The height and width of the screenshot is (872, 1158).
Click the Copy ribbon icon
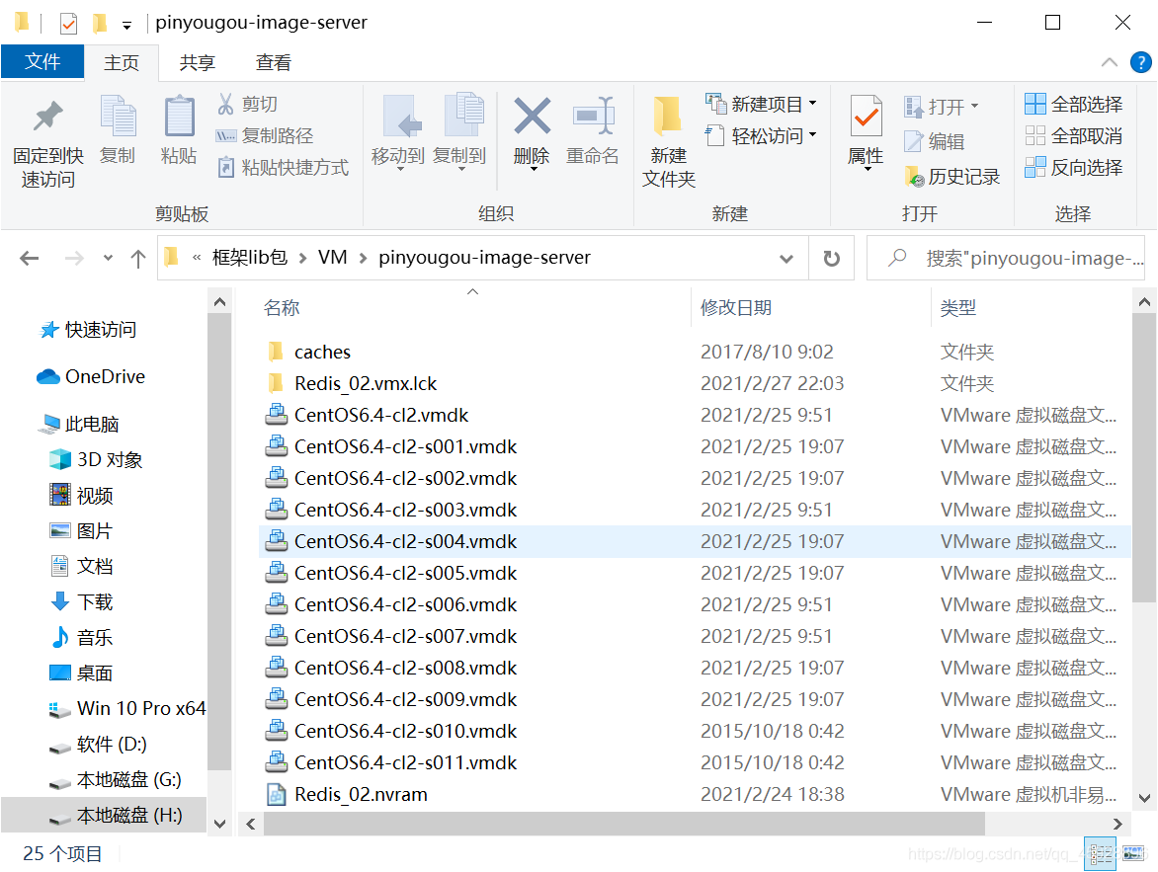pyautogui.click(x=118, y=116)
